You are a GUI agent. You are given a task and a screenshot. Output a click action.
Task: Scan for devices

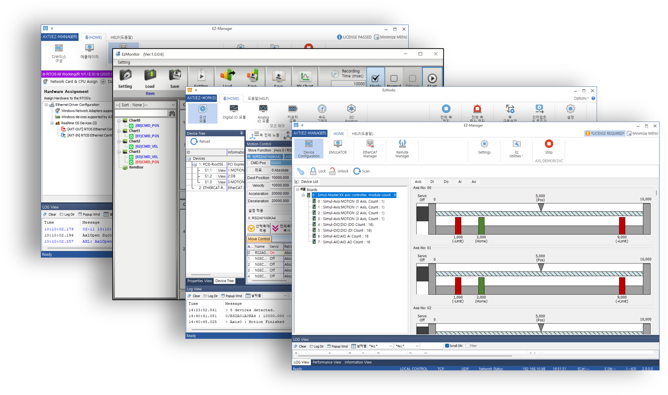click(x=362, y=171)
